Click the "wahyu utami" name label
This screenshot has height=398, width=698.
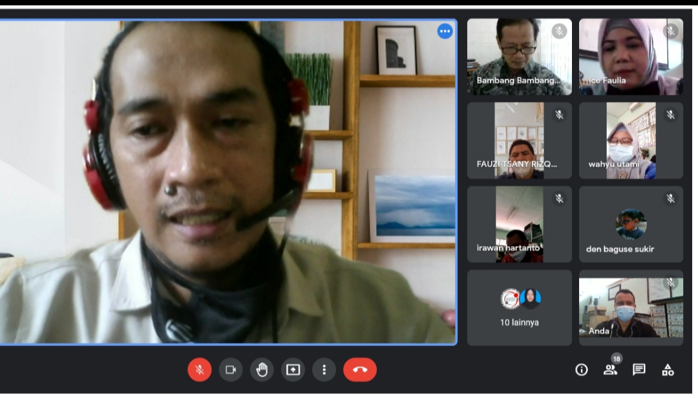614,164
